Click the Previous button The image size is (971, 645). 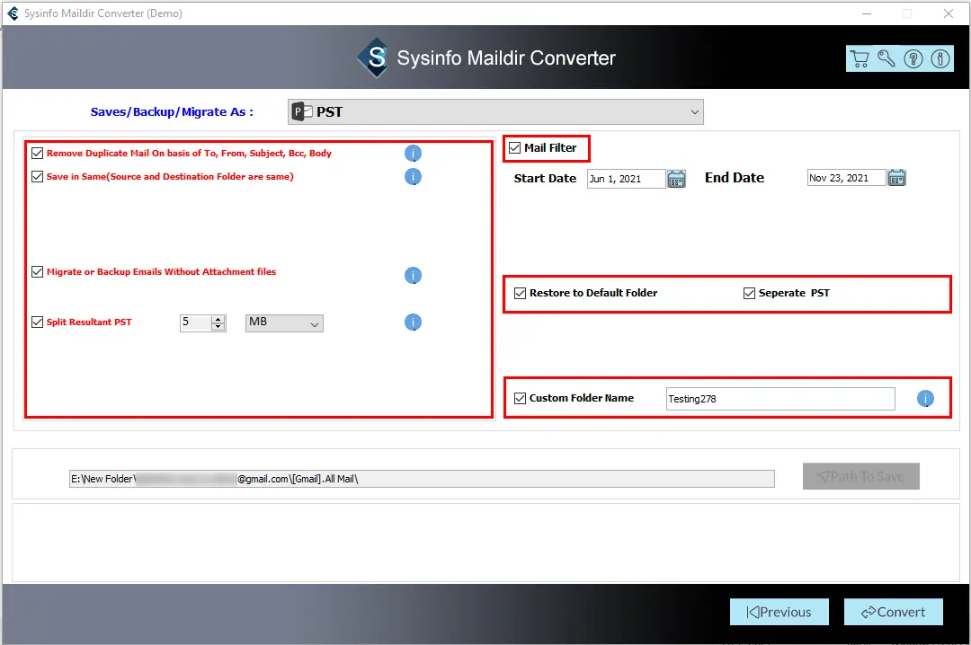coord(779,612)
